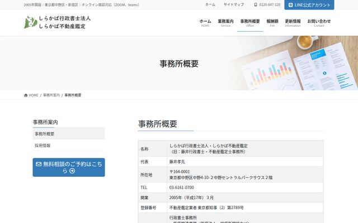The height and width of the screenshot is (223, 358).
Task: Click the 名称 table header cell
Action: coord(153,149)
